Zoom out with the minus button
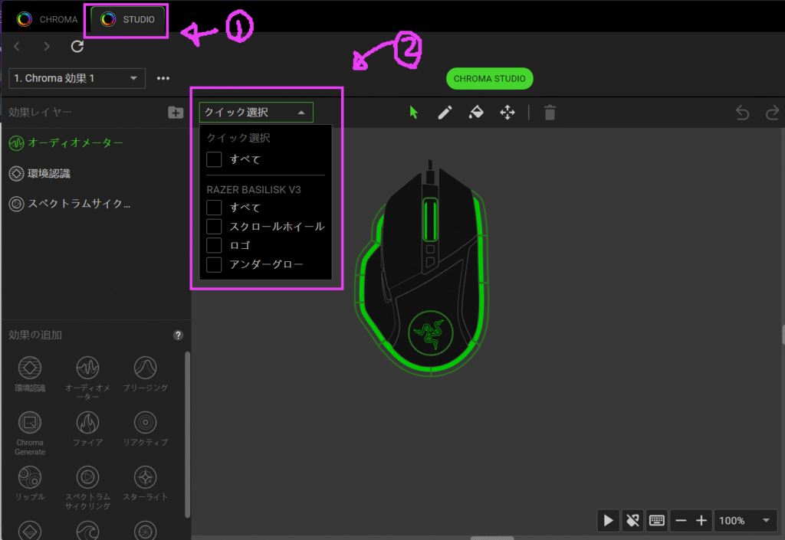Viewport: 785px width, 540px height. pos(681,521)
